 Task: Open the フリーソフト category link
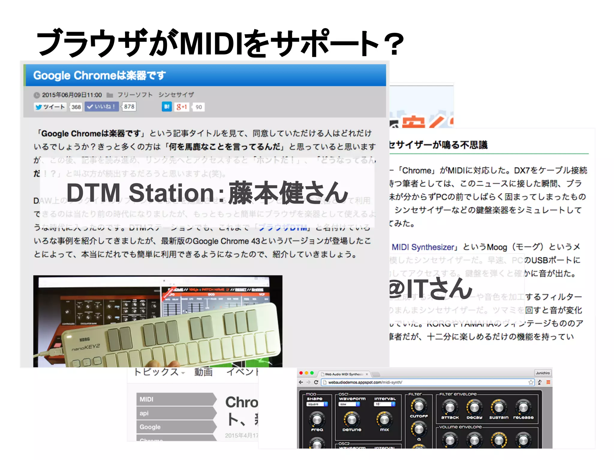point(135,95)
